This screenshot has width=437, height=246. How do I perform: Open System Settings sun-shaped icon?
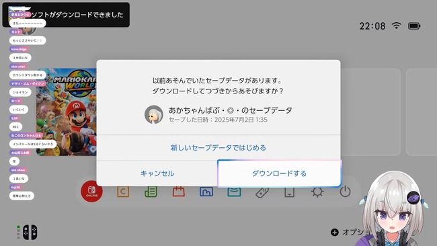tap(317, 192)
